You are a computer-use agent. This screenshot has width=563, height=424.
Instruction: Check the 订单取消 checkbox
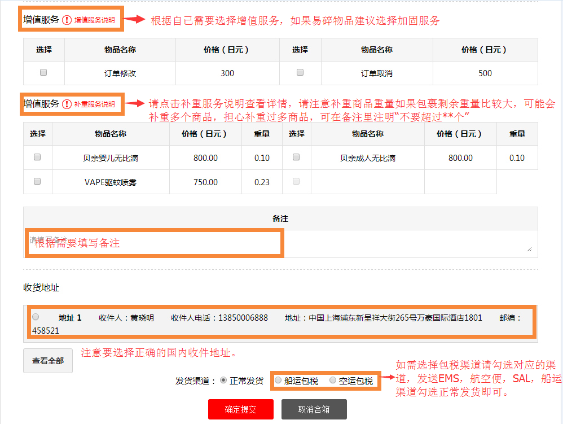point(300,72)
